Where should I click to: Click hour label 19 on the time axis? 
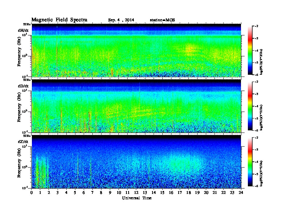point(197,193)
